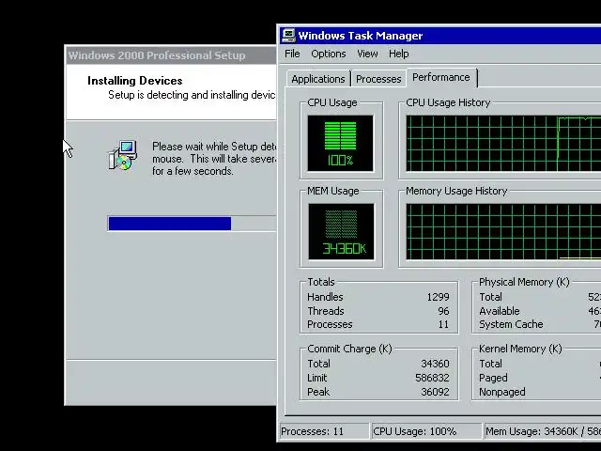Click the Commit Charge Limit label

tap(317, 378)
